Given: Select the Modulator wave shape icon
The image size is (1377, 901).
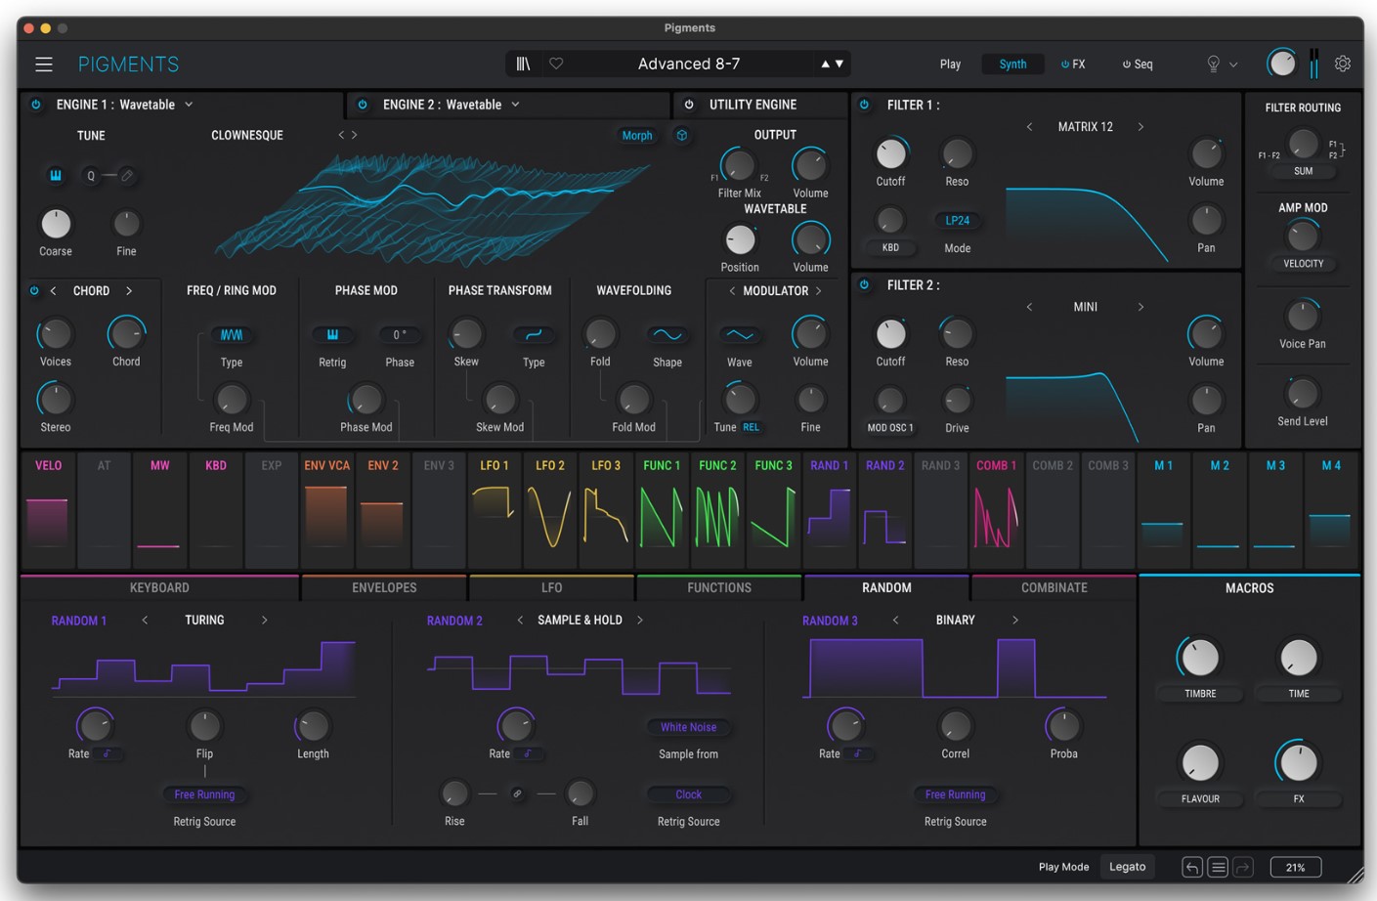Looking at the screenshot, I should (x=740, y=335).
